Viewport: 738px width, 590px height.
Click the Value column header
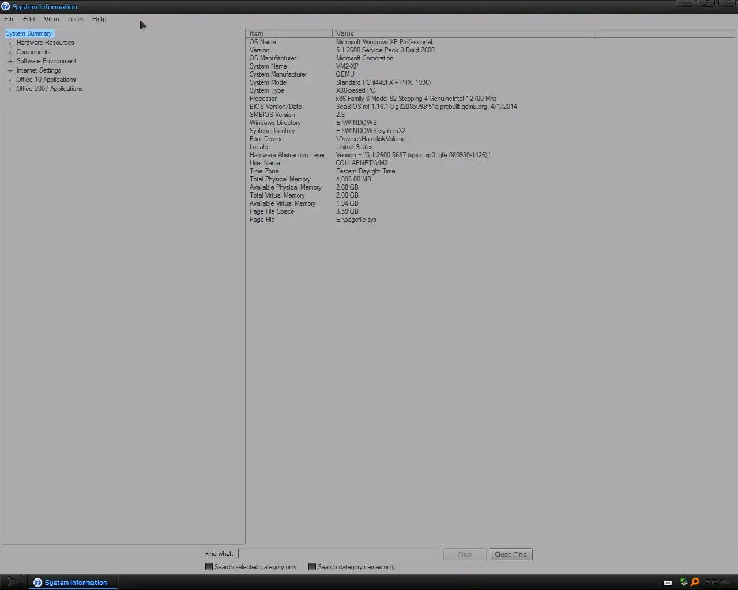[x=462, y=33]
